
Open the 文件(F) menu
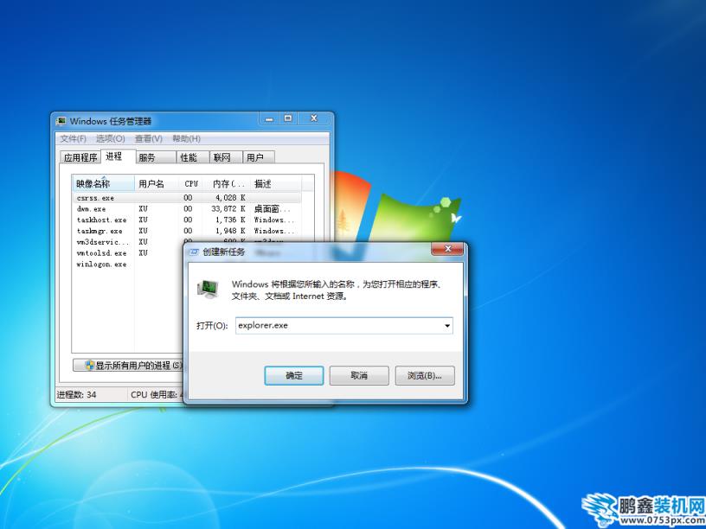coord(73,138)
